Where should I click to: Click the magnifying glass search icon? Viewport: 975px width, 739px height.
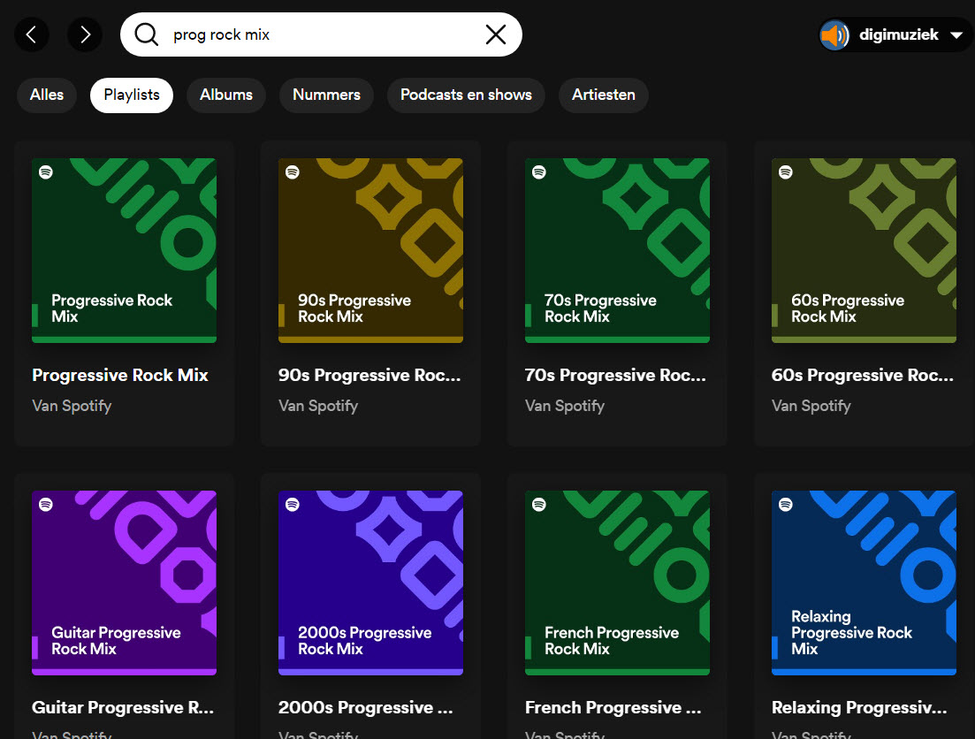pos(147,34)
